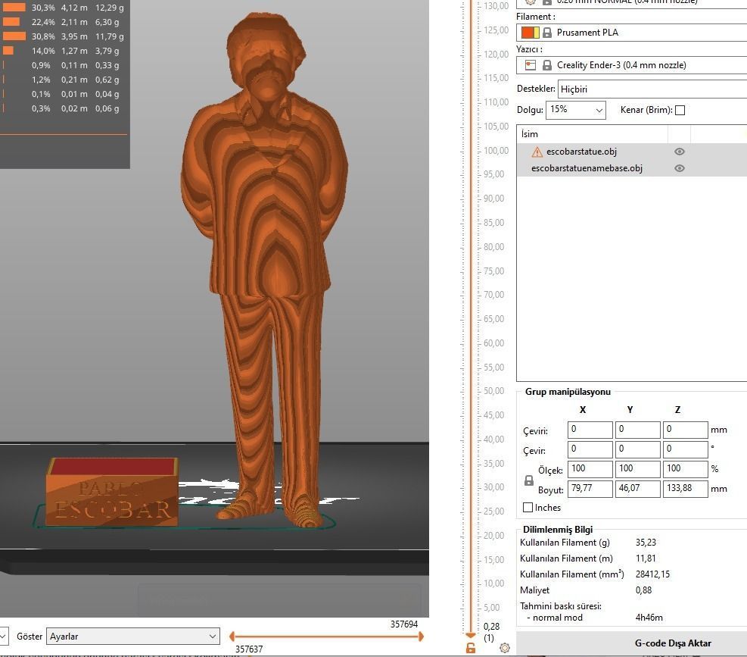Image resolution: width=747 pixels, height=657 pixels.
Task: Click the G-code Dışa Aktar button
Action: (x=673, y=643)
